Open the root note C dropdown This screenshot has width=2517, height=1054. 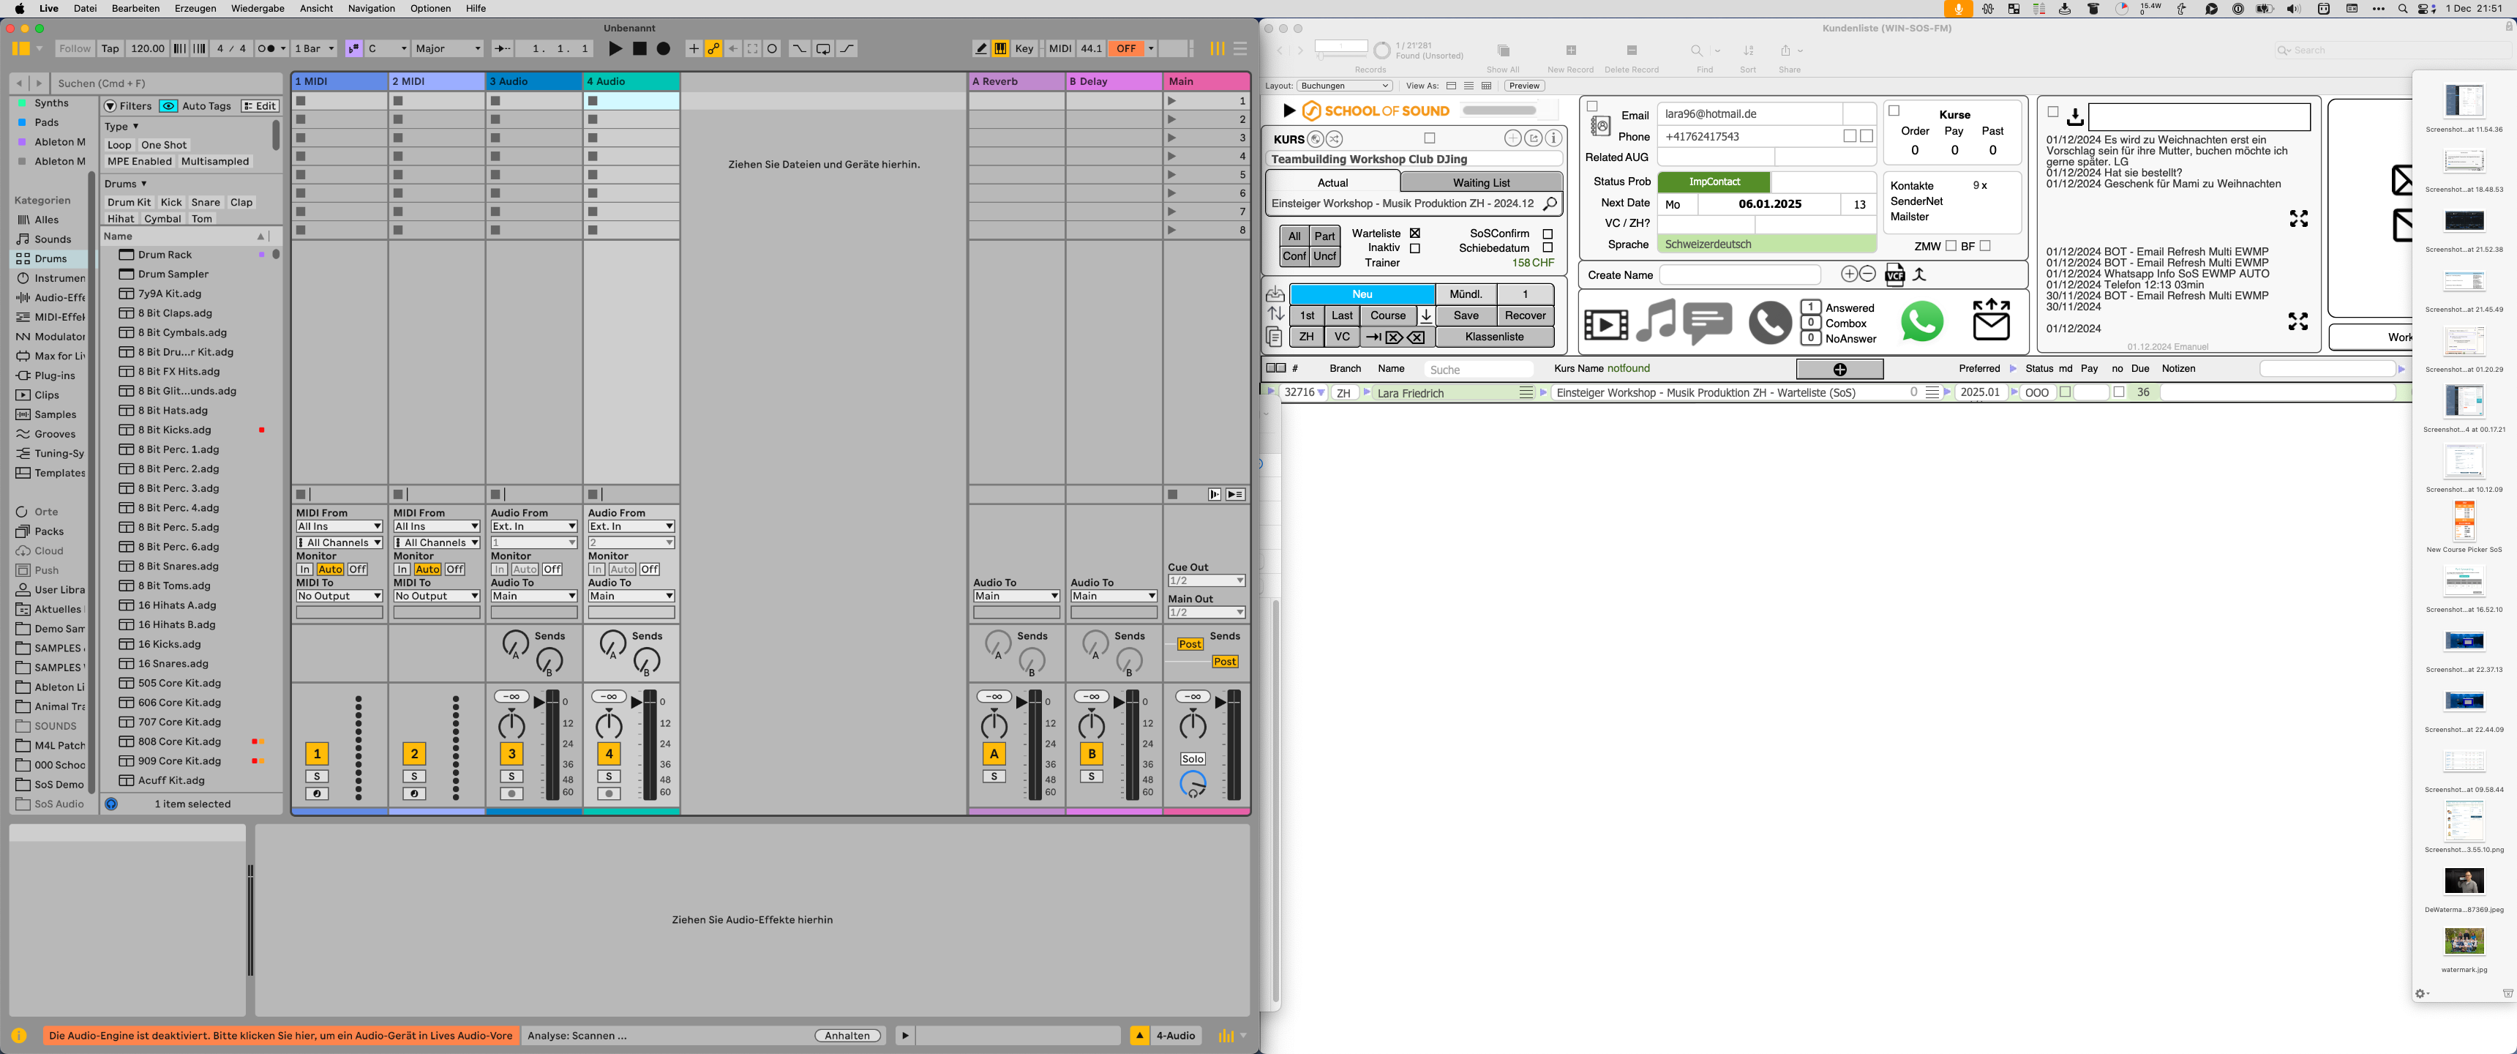[387, 49]
